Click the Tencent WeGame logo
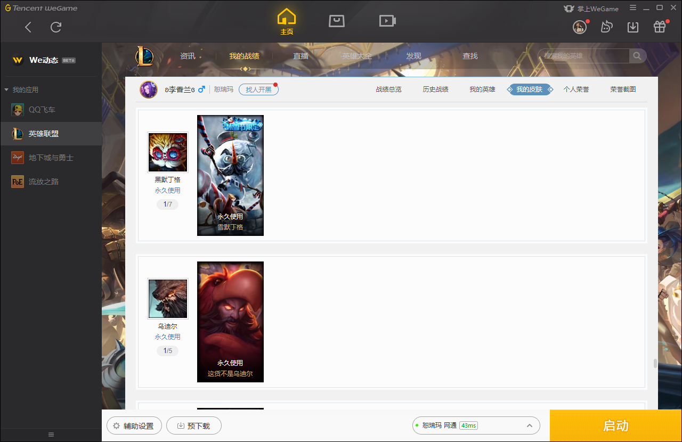Image resolution: width=682 pixels, height=442 pixels. tap(41, 8)
